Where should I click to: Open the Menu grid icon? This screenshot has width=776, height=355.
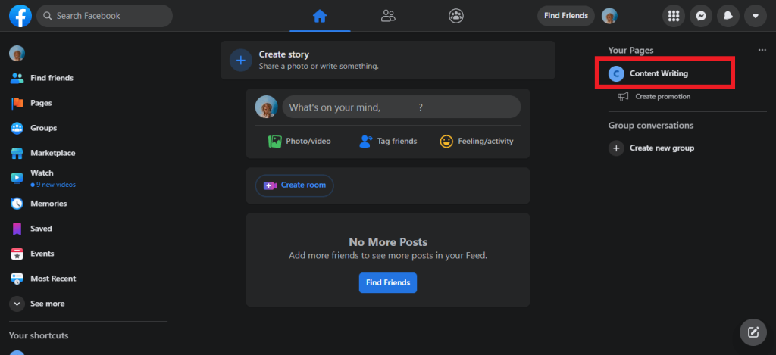pos(673,16)
